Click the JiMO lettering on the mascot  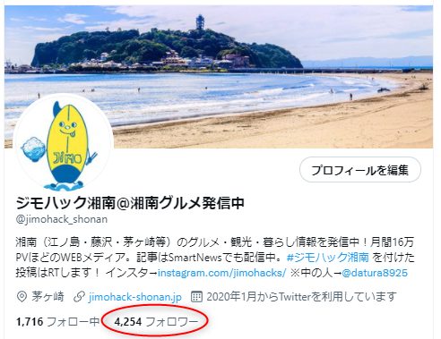pos(67,157)
